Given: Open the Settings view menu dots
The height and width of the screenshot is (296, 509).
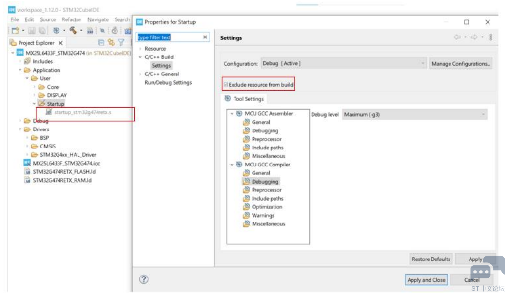Looking at the screenshot, I should pos(491,37).
